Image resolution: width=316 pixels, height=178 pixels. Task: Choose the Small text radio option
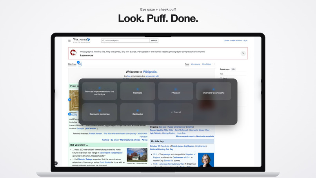(221, 78)
